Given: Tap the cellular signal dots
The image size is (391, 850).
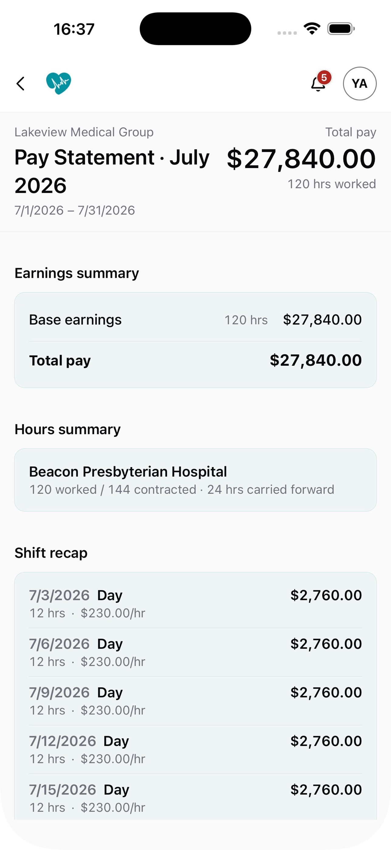Looking at the screenshot, I should pos(287,33).
